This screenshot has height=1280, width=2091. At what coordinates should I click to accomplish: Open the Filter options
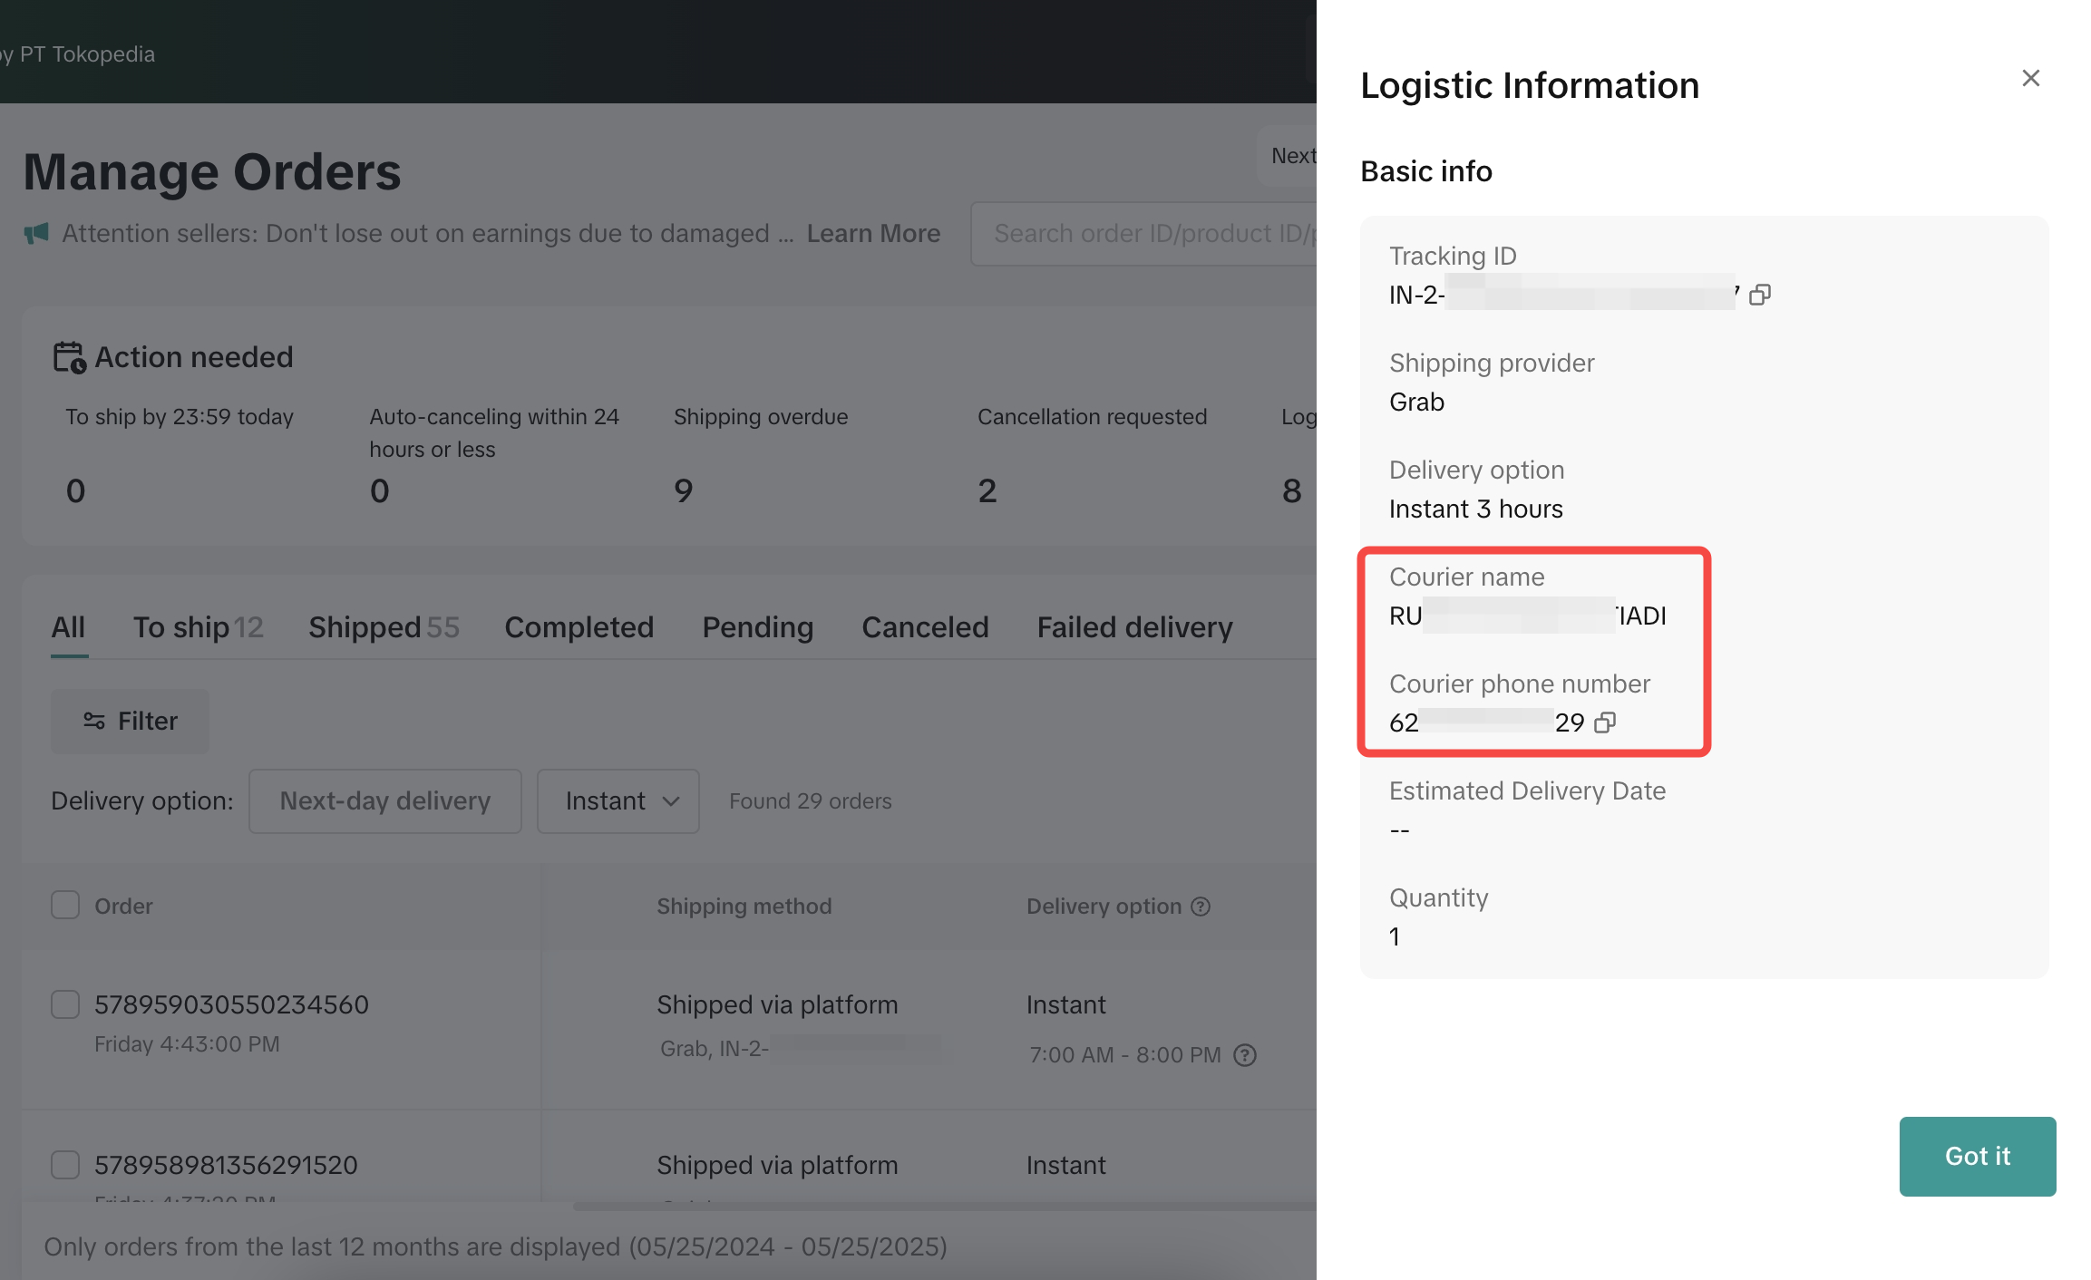[x=130, y=722]
